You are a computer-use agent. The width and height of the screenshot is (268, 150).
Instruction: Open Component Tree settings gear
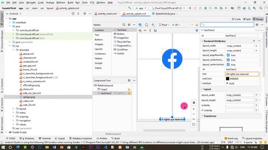coord(129,80)
